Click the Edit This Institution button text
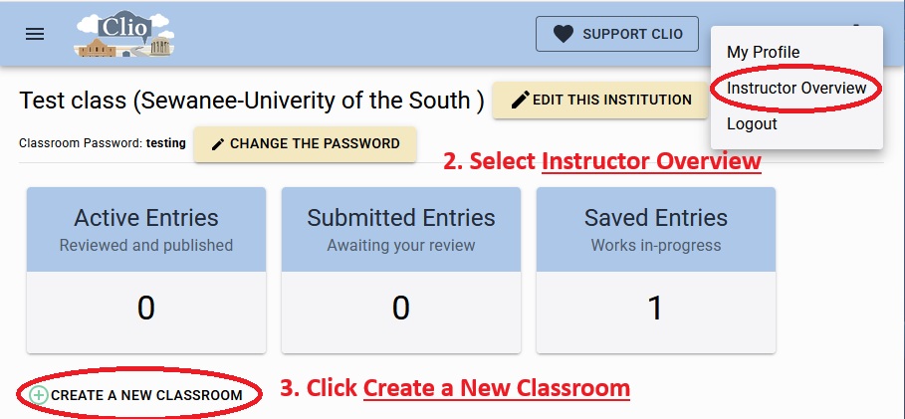The height and width of the screenshot is (419, 905). [x=611, y=100]
